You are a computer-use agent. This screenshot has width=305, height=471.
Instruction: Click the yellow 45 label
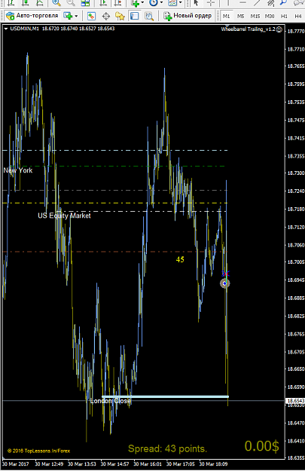(x=180, y=259)
